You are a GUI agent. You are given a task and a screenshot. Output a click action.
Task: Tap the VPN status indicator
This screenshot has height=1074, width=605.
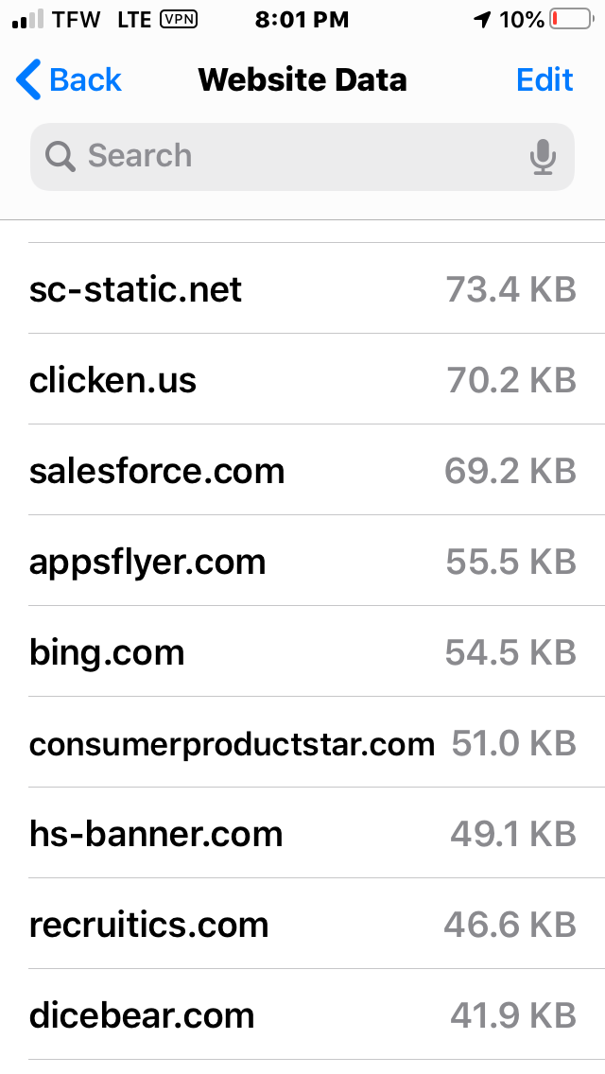pos(178,20)
